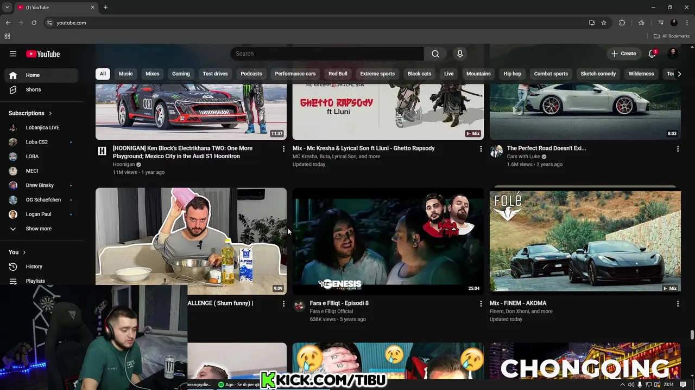Open a new browser tab
The image size is (695, 390).
point(105,8)
